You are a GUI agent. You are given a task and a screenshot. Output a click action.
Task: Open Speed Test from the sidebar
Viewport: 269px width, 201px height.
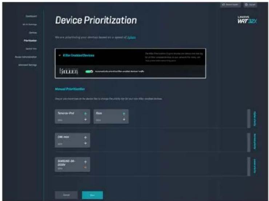pyautogui.click(x=31, y=49)
